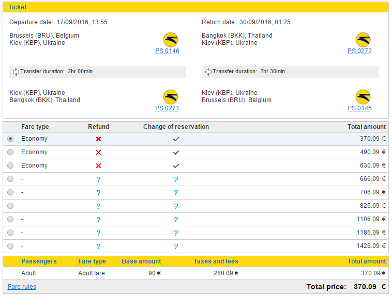
Task: Click the refund question mark for 1426.09 € fare
Action: [98, 246]
